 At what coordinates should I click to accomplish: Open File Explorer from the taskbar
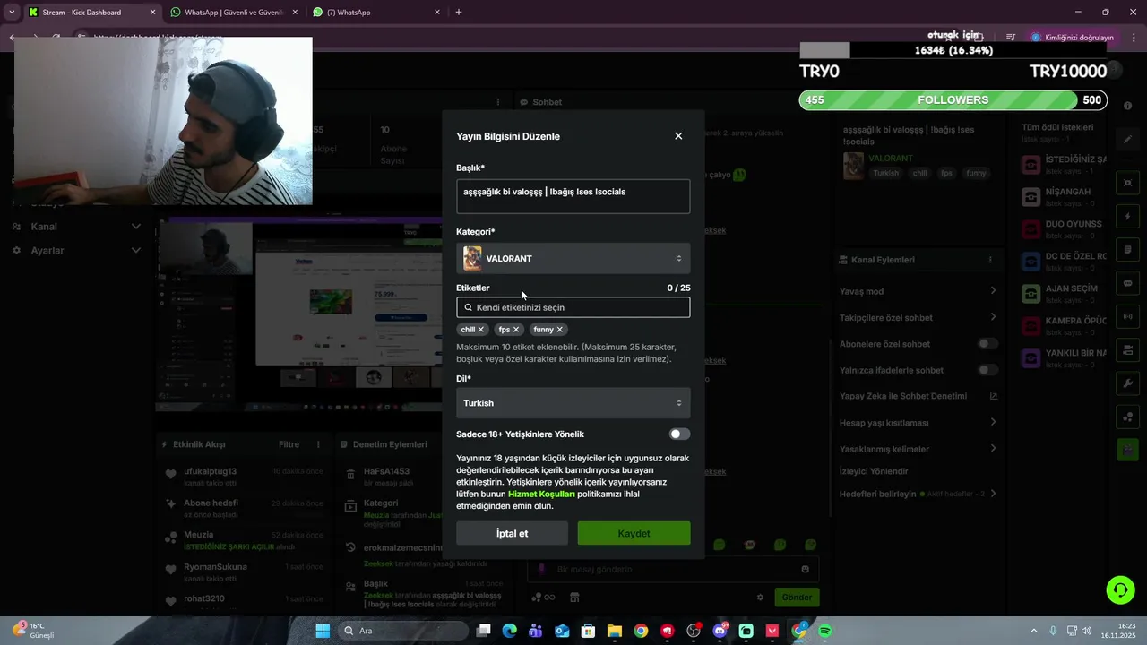click(615, 631)
